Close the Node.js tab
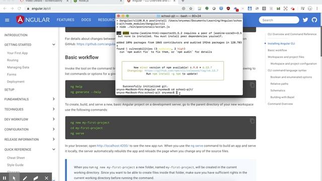The width and height of the screenshot is (322, 181). pos(121,1)
